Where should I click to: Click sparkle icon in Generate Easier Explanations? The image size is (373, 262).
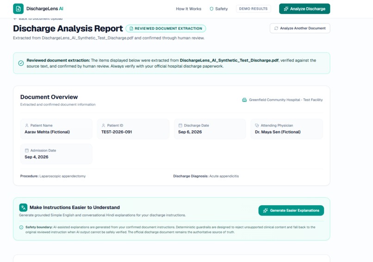pos(266,210)
